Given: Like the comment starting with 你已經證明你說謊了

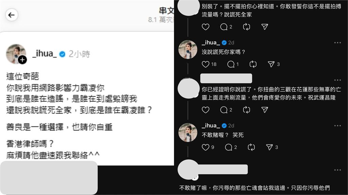Looking at the screenshot, I should click(x=206, y=110).
